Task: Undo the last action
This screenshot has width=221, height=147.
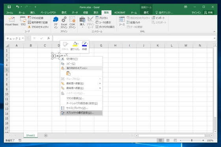Action: (17, 7)
